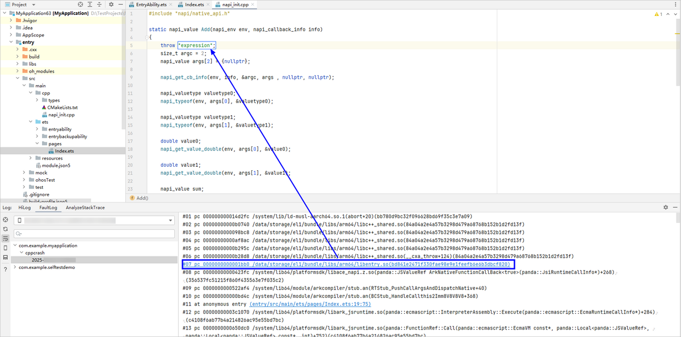Click the locate/select opened file icon in Project panel
681x337 pixels.
point(81,5)
